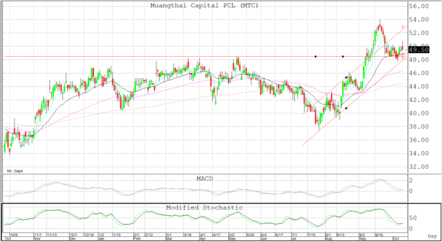Click the Apr month label

[203, 238]
